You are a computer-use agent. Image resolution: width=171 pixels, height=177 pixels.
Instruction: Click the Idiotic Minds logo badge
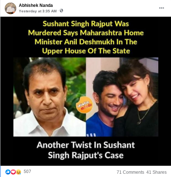[84, 105]
